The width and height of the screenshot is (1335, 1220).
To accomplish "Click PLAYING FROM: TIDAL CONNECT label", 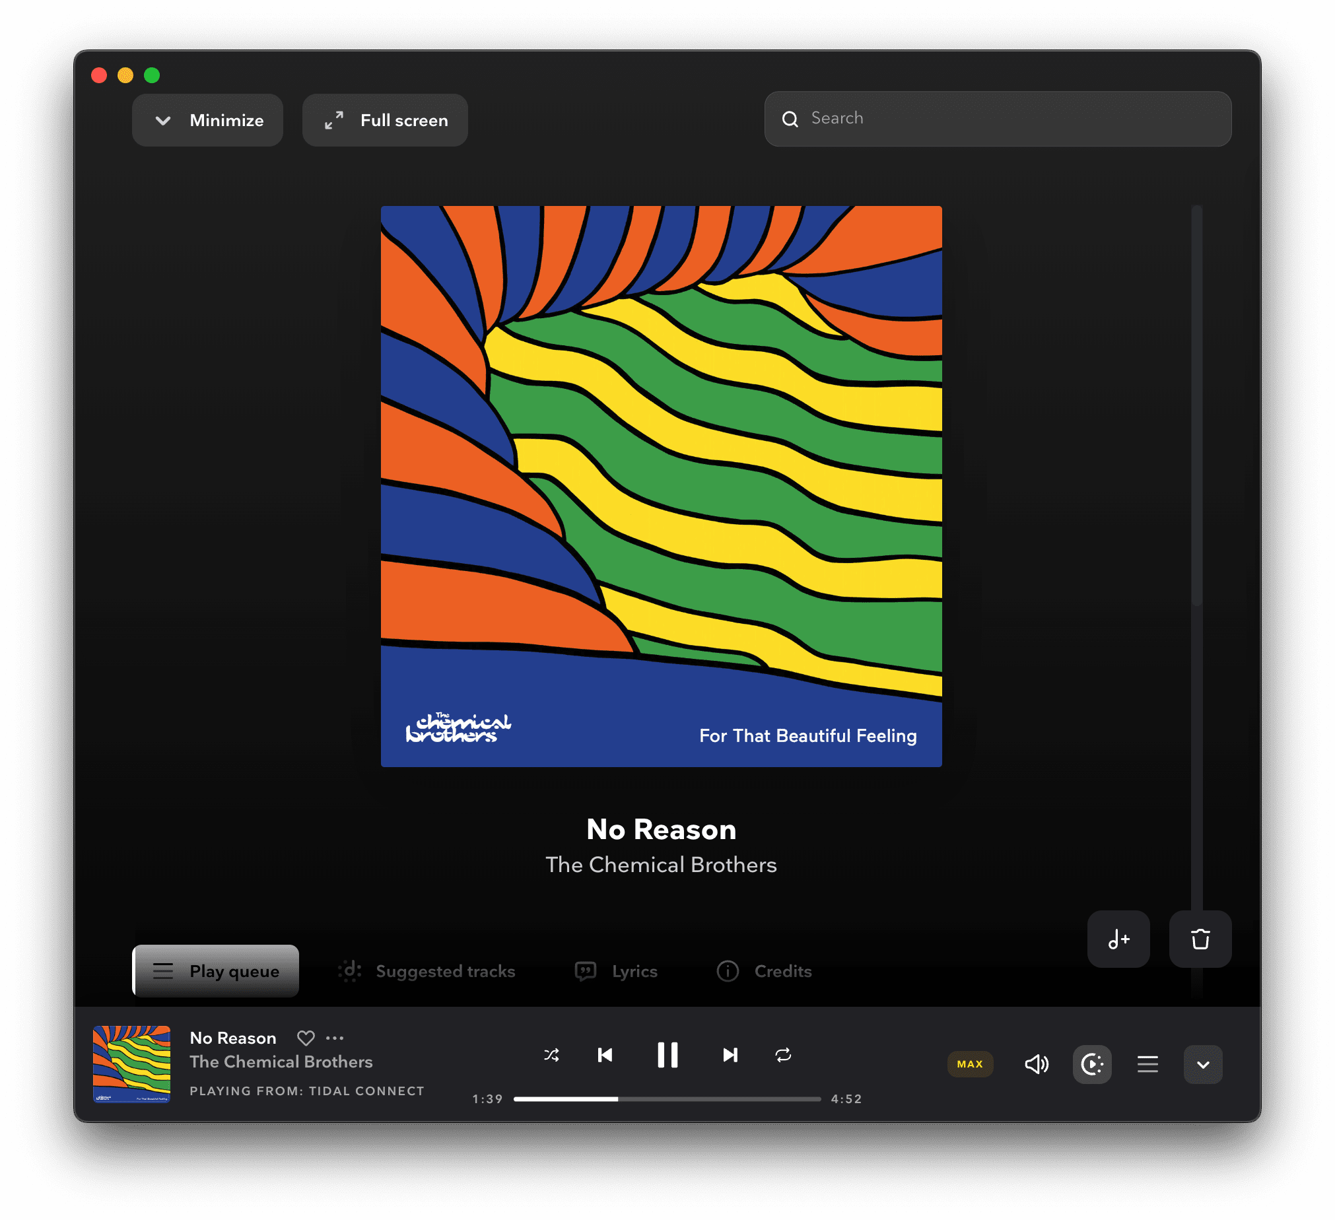I will pyautogui.click(x=306, y=1090).
